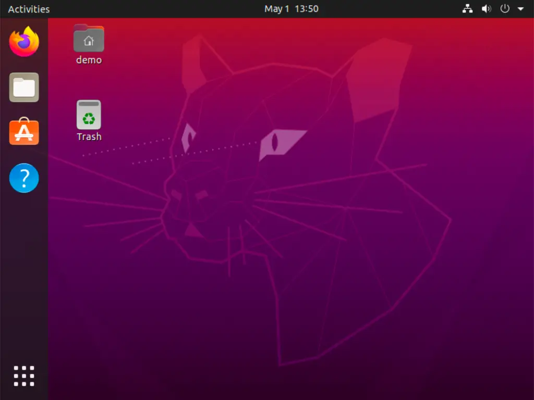Click the power icon in the top bar
Viewport: 534px width, 400px height.
coord(505,8)
